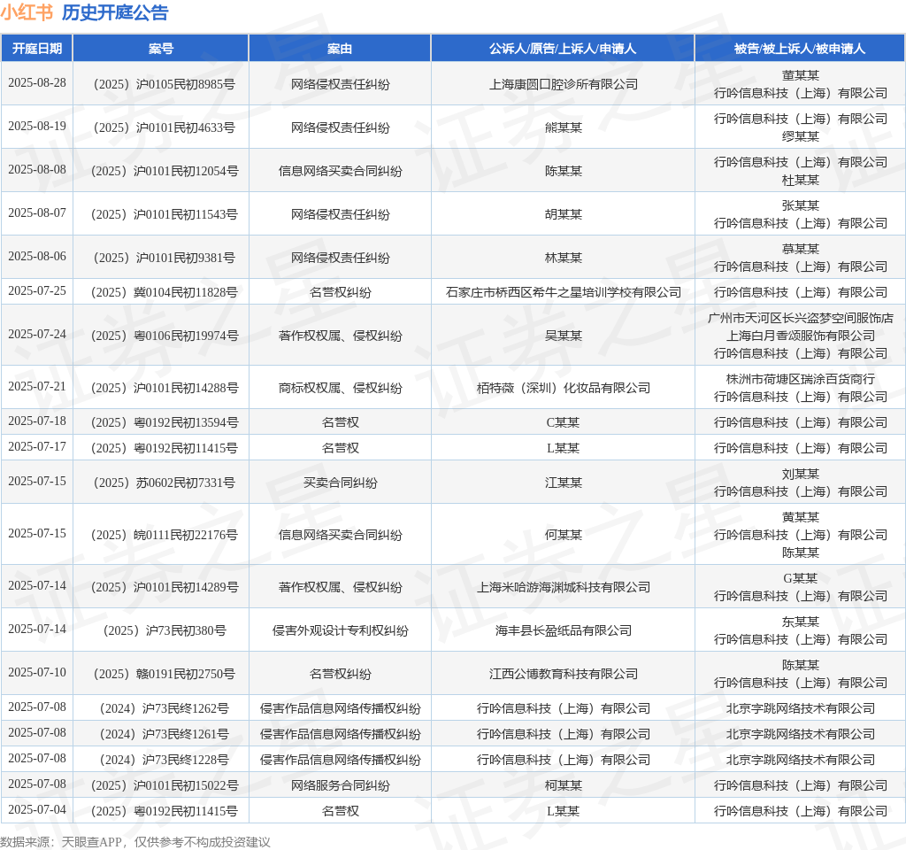This screenshot has height=850, width=906.
Task: Click plaintiff 上海米哈游海渊城科技有限公司
Action: 564,588
